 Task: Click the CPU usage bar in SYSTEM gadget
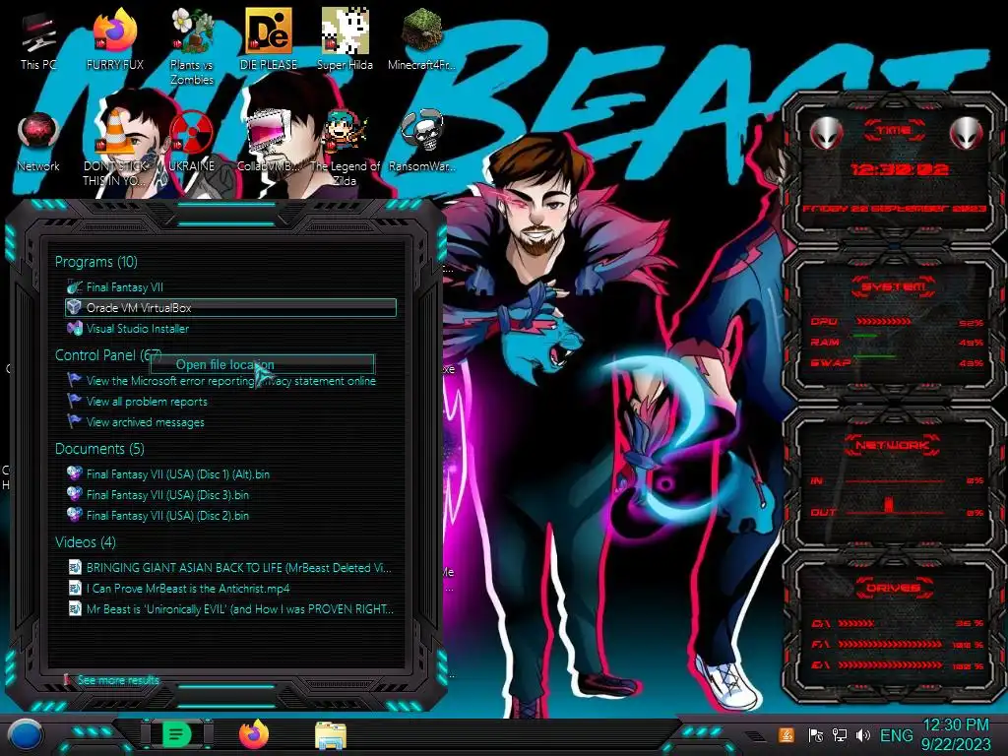(x=883, y=322)
